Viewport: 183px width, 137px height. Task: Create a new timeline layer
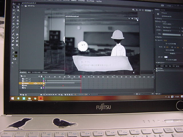[x=21, y=95]
